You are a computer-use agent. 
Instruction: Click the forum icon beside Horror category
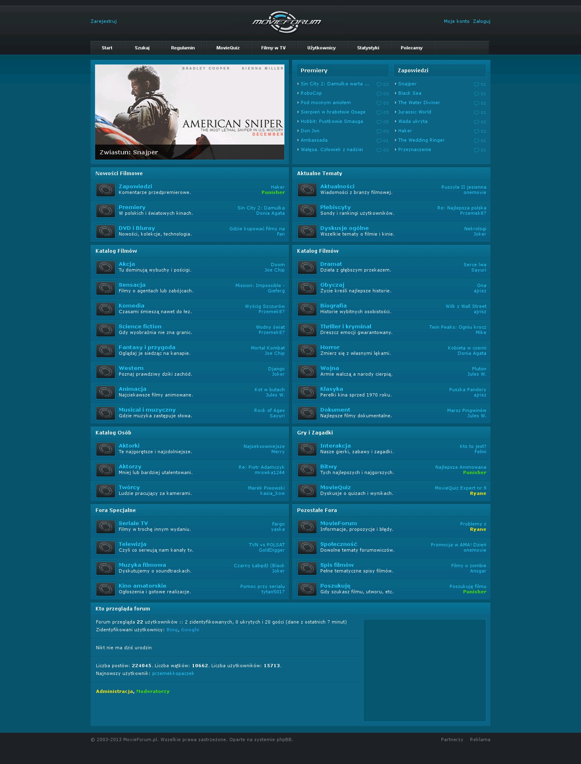click(x=307, y=351)
